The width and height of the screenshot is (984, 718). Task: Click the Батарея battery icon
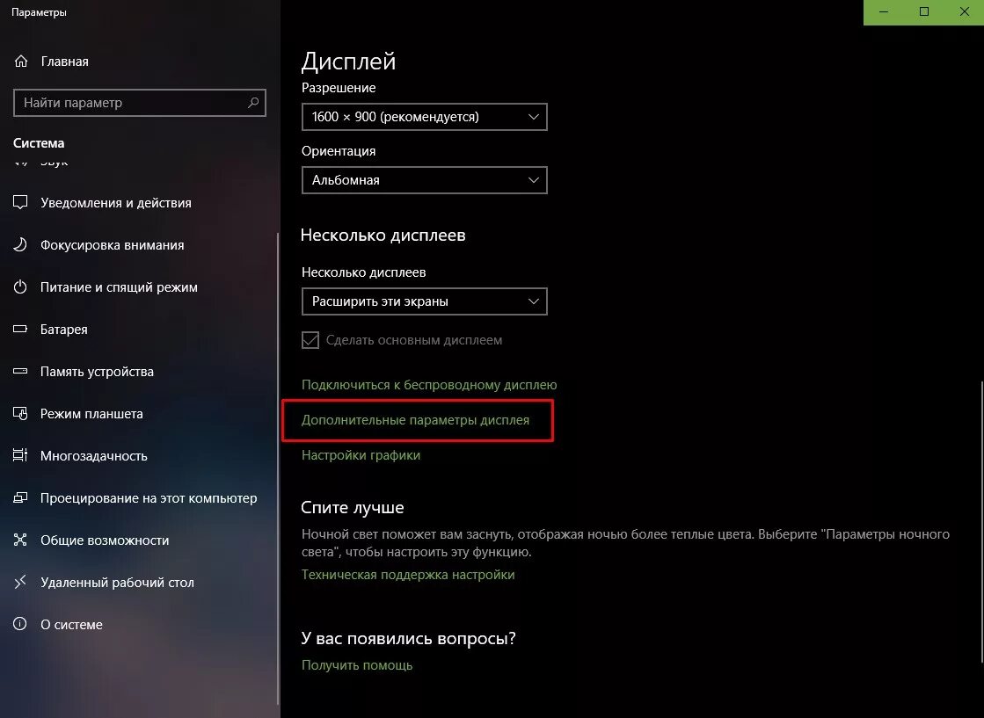pos(21,329)
